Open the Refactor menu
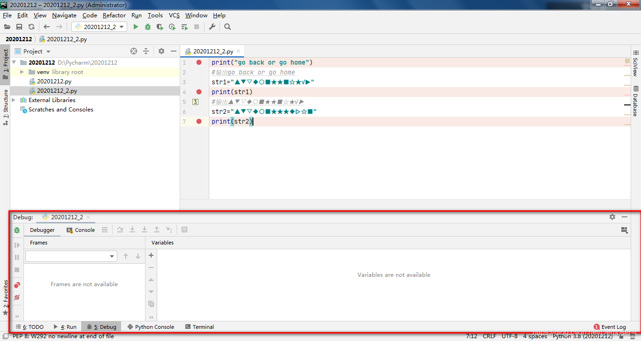Viewport: 641px width, 341px height. 114,15
